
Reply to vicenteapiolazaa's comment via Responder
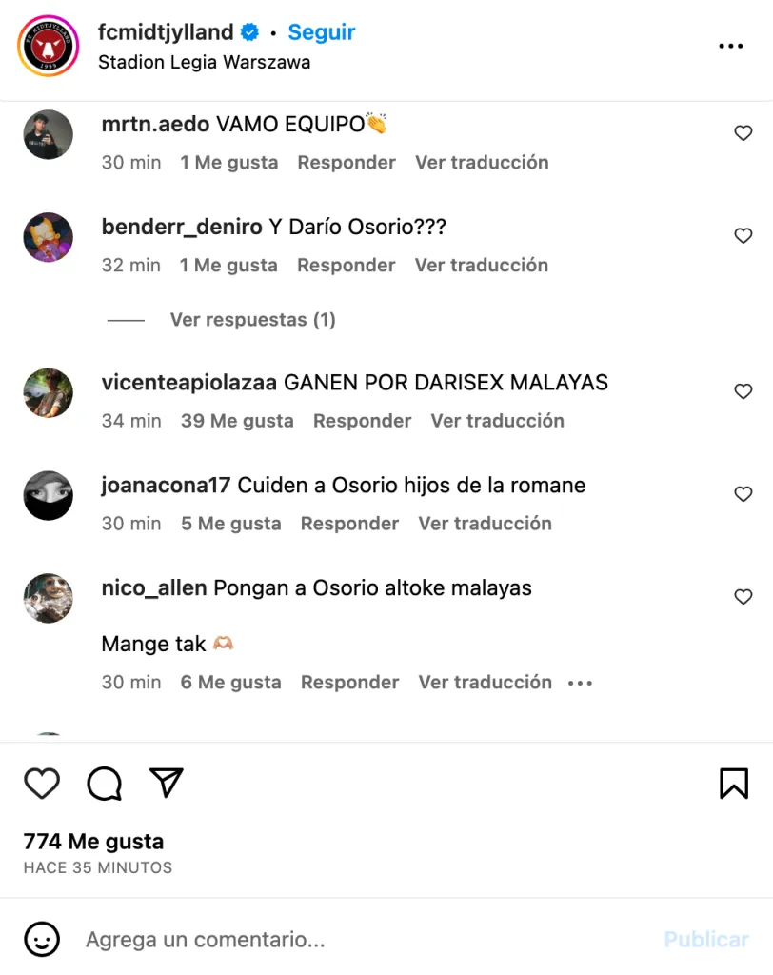coord(362,421)
